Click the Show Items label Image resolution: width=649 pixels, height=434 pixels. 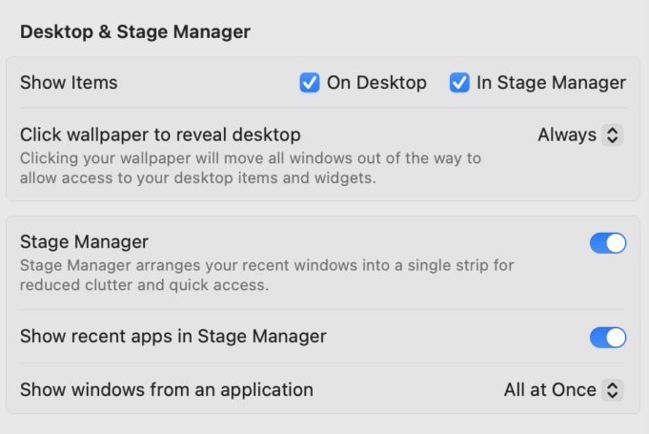(x=69, y=82)
